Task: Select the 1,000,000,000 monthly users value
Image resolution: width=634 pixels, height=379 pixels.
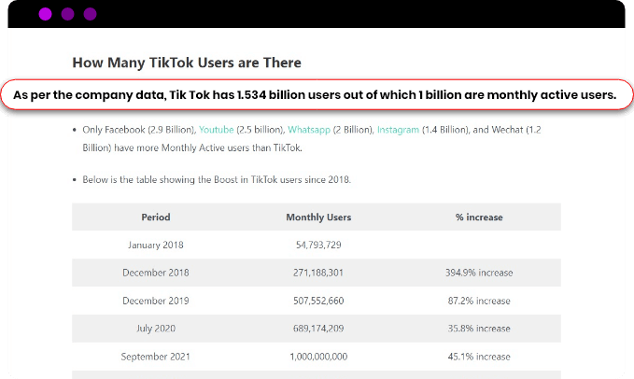Action: pyautogui.click(x=318, y=357)
